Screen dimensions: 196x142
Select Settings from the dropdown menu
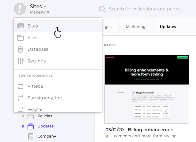(37, 61)
